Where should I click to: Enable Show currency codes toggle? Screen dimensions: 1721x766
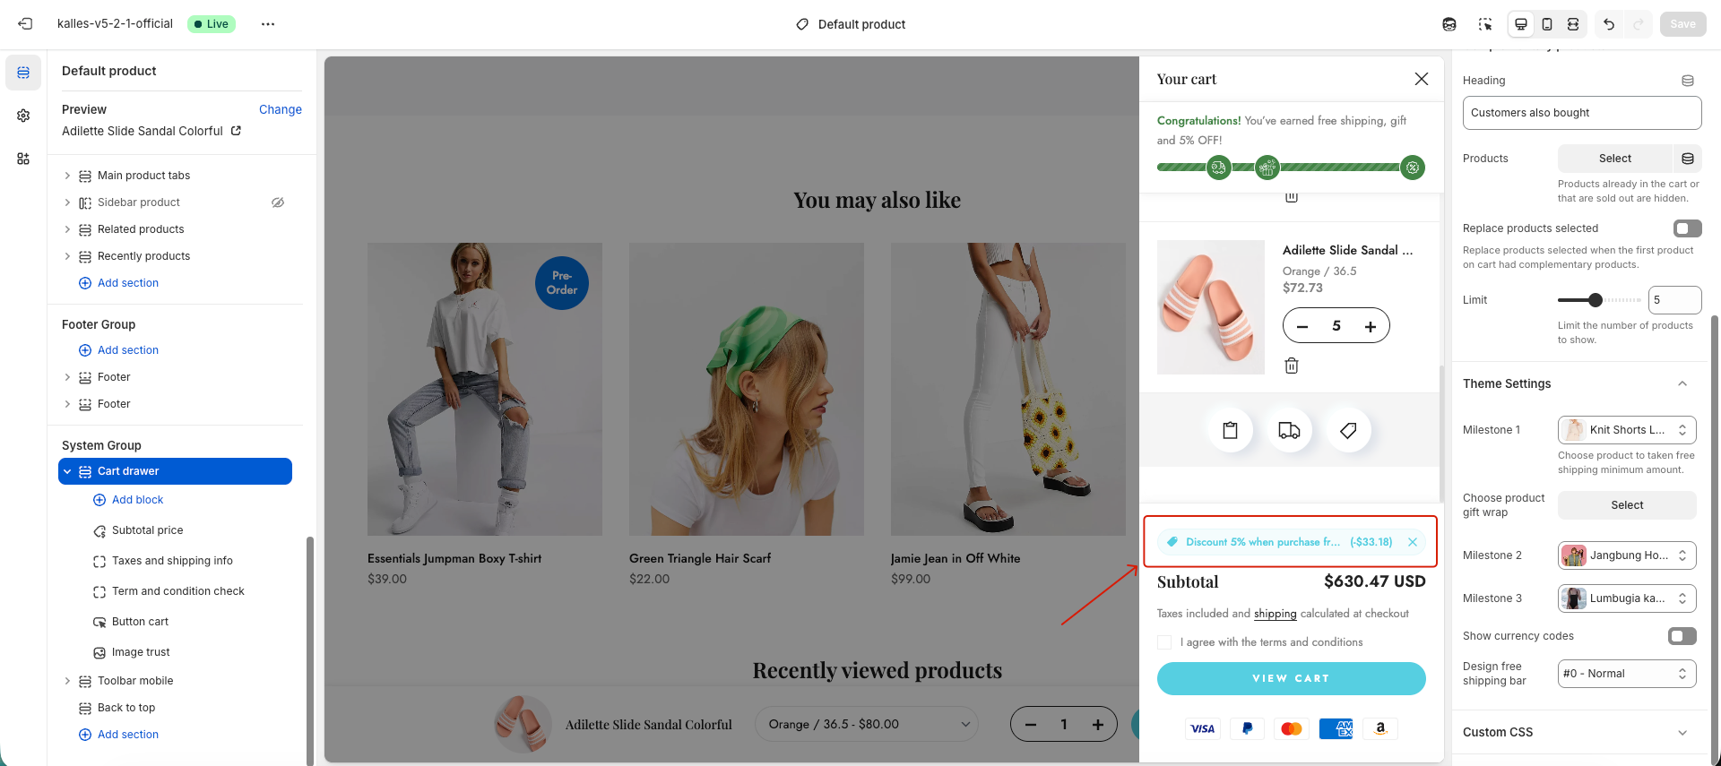(1682, 636)
